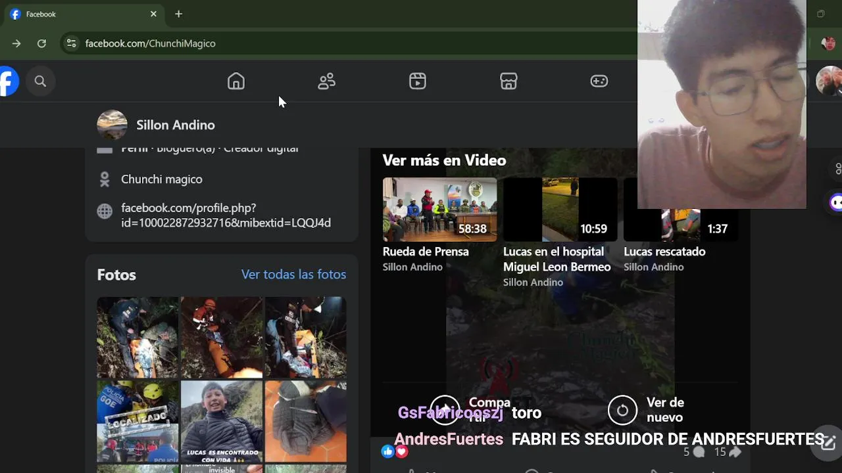Open the comments count showing 5
This screenshot has height=473, width=842.
pyautogui.click(x=693, y=452)
